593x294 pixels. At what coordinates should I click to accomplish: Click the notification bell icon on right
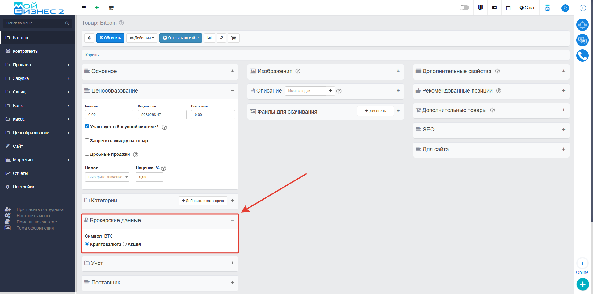582,25
